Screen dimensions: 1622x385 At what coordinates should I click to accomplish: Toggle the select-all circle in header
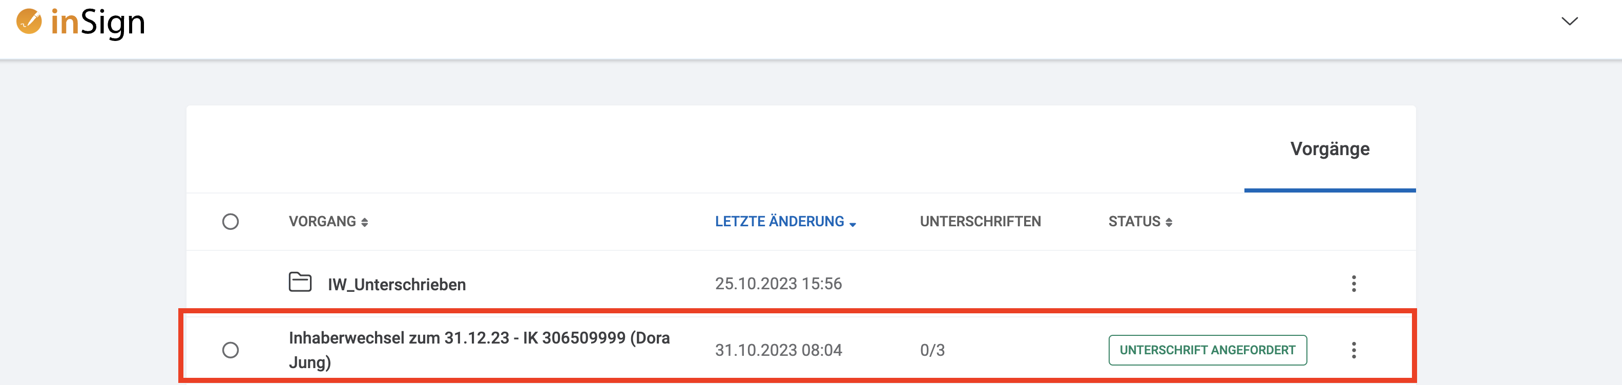(x=231, y=222)
